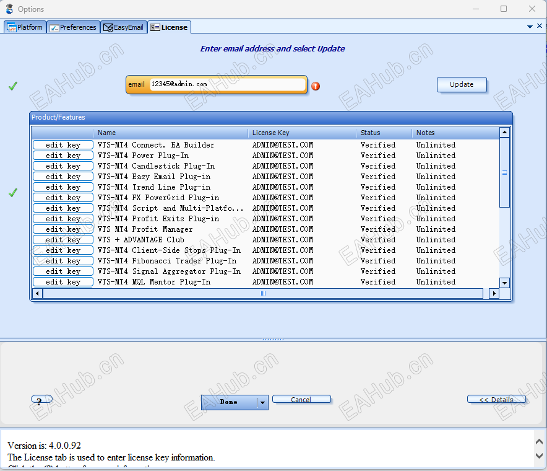The width and height of the screenshot is (547, 471).
Task: Click the green checkmark next to email
Action: coord(13,86)
